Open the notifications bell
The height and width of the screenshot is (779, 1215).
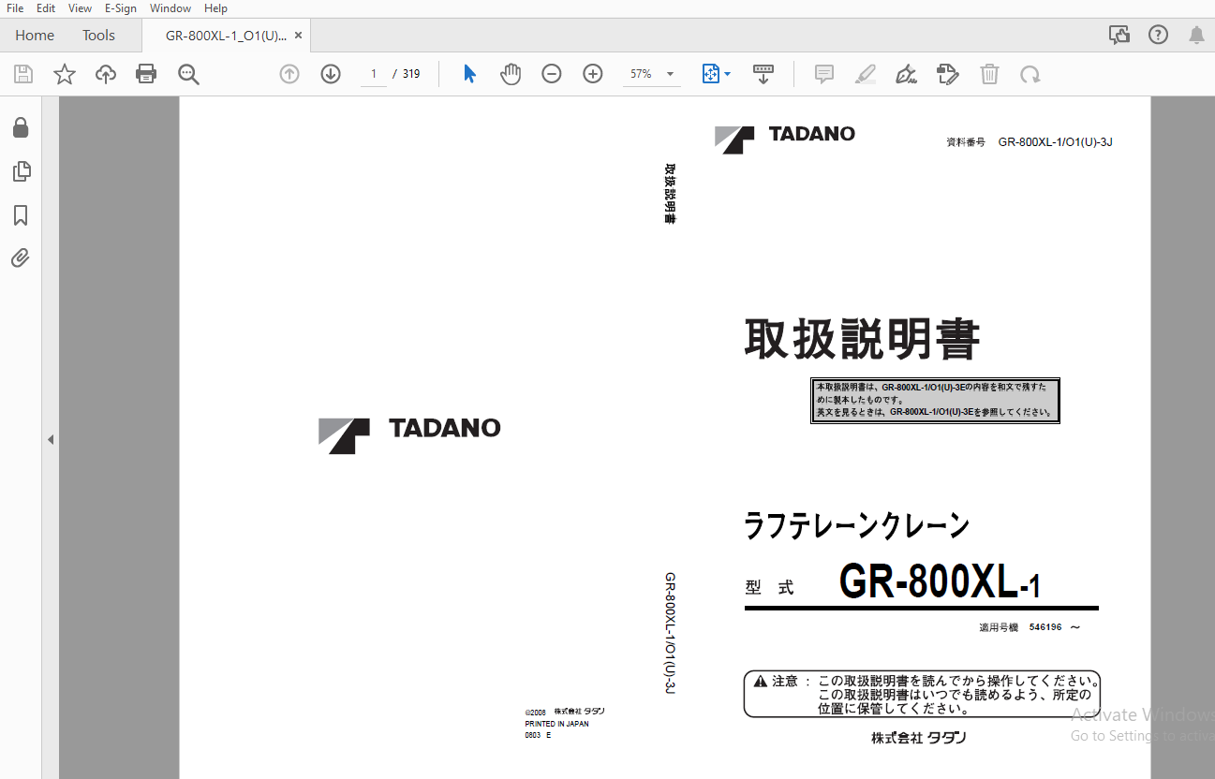click(x=1197, y=35)
